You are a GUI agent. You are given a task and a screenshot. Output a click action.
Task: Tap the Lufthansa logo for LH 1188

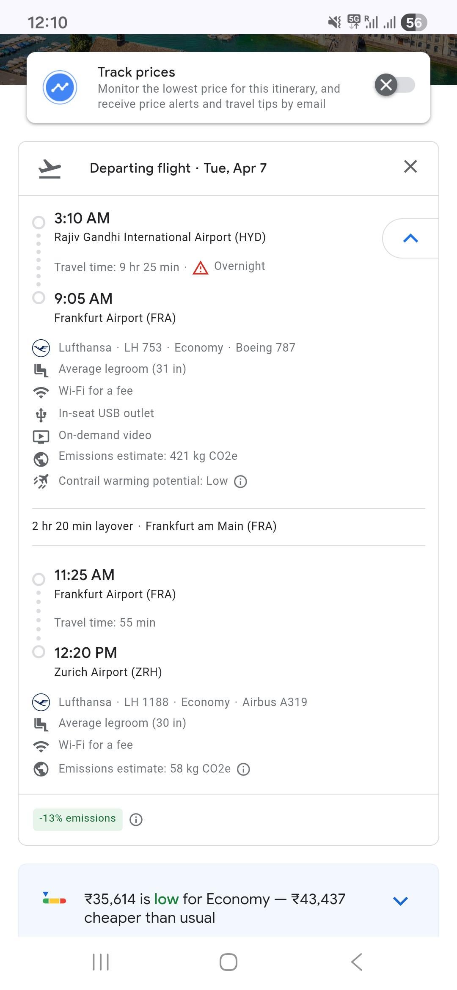(41, 702)
